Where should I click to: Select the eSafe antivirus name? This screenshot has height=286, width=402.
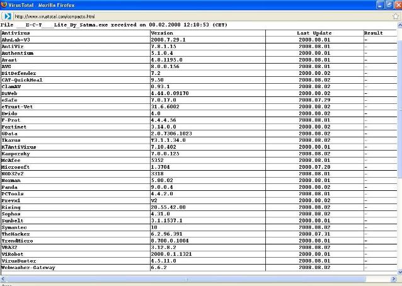(x=9, y=100)
